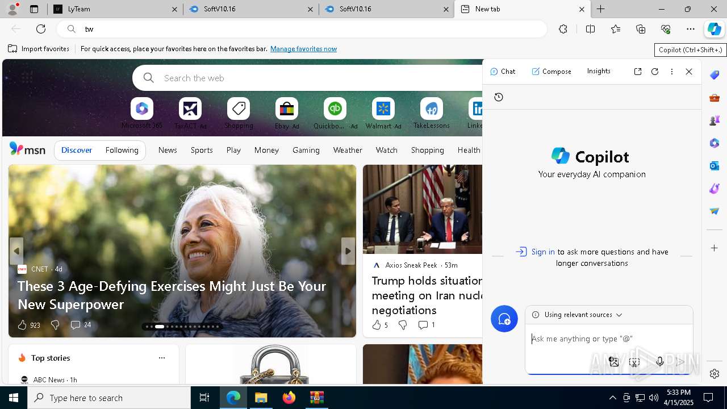The height and width of the screenshot is (409, 727).
Task: Click Manage favorites now link
Action: pos(303,49)
